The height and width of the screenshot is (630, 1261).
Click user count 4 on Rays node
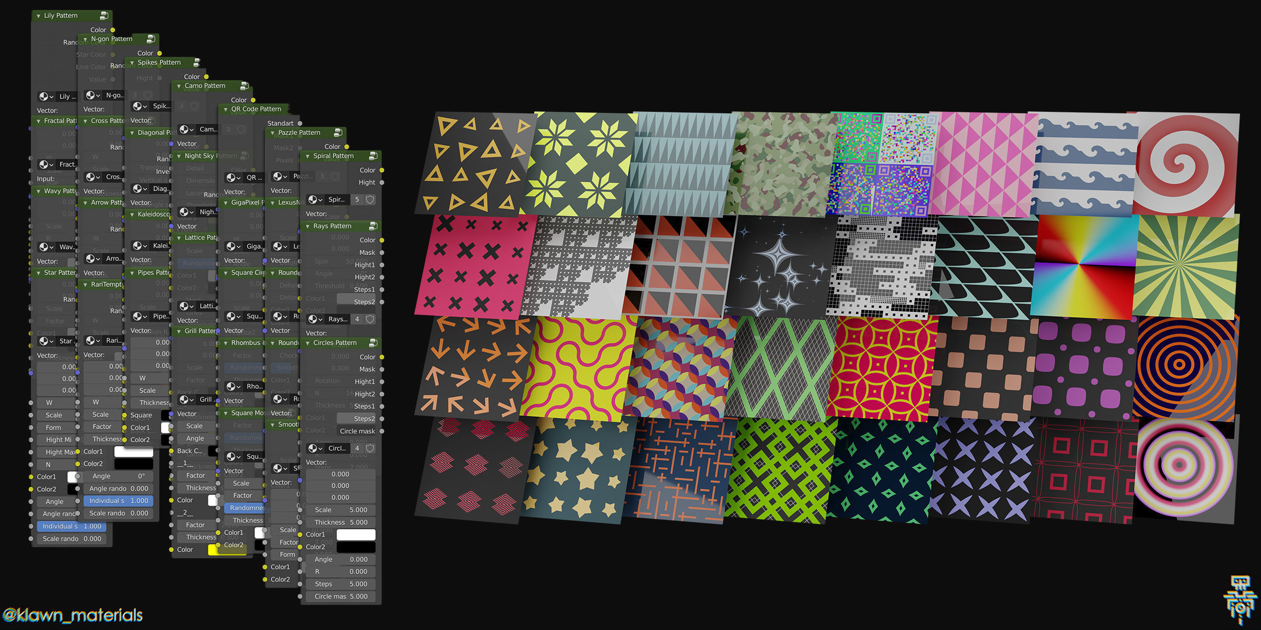(357, 319)
